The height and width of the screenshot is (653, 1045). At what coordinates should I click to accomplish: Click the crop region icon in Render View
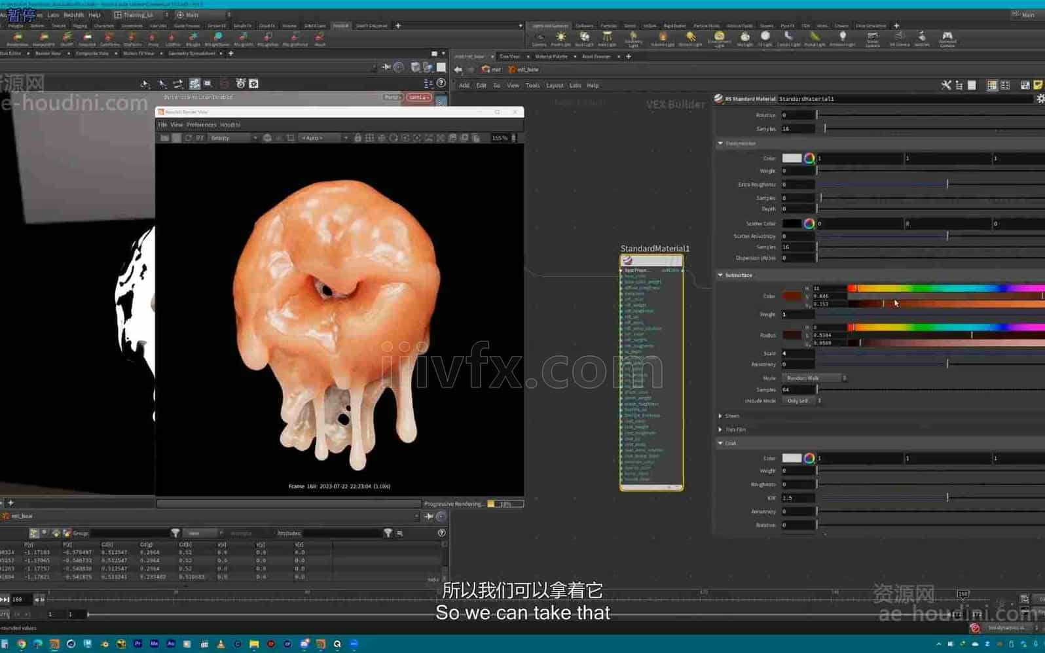tap(291, 138)
